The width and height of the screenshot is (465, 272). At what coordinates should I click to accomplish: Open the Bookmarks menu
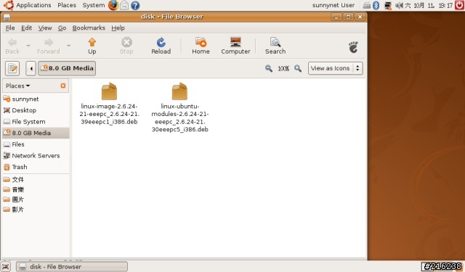click(x=89, y=28)
